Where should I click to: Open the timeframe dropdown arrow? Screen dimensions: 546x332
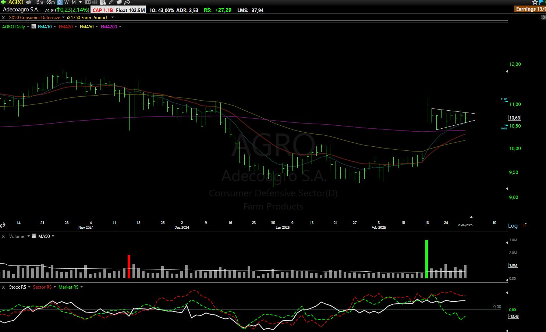click(x=80, y=2)
